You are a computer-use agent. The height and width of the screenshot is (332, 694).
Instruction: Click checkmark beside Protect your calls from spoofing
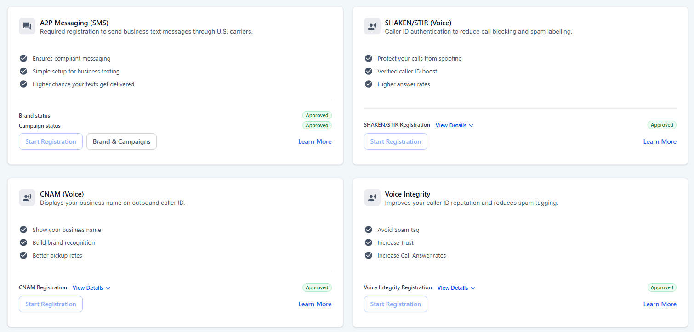click(x=369, y=58)
